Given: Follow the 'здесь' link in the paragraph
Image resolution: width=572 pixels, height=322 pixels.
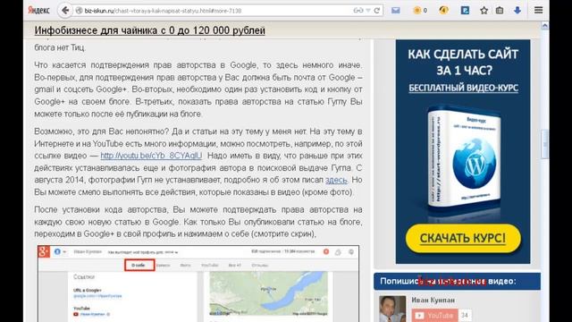Looking at the screenshot, I should click(336, 180).
